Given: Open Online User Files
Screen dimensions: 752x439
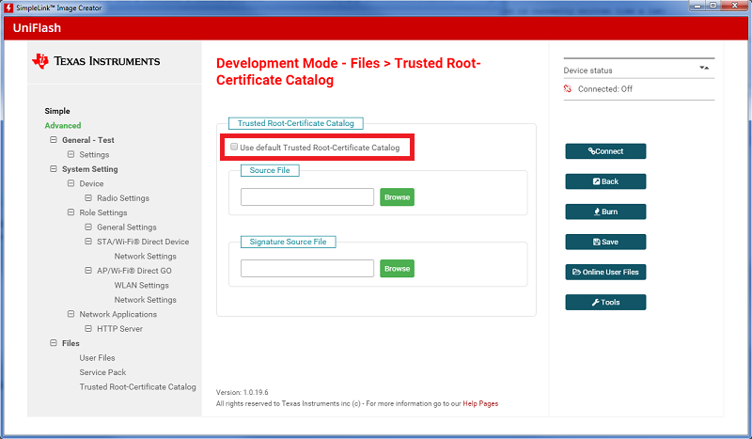Looking at the screenshot, I should [605, 272].
